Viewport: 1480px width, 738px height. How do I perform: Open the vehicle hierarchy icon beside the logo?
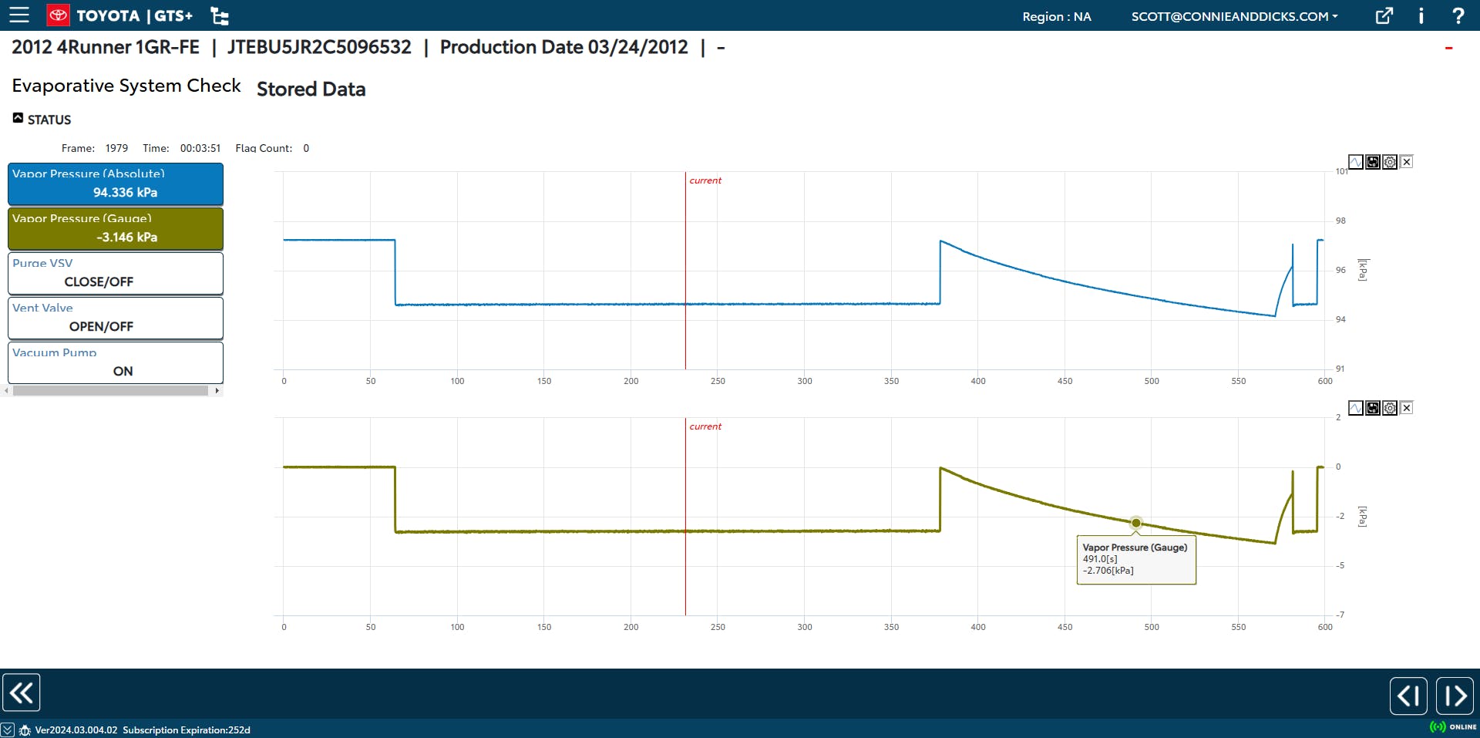(x=219, y=15)
